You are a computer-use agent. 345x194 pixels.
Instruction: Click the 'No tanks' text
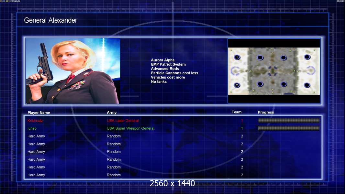tap(159, 81)
